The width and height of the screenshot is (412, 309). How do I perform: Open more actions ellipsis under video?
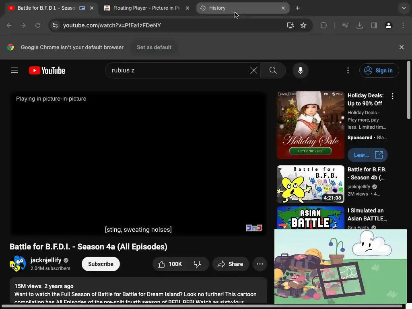point(260,264)
